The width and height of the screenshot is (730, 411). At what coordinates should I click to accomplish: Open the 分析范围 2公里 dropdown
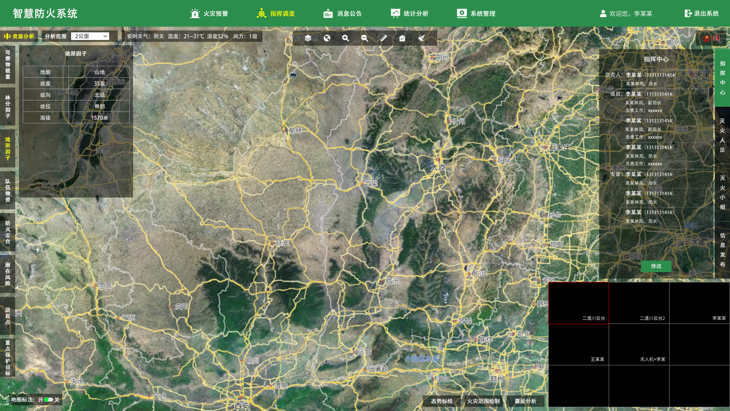click(x=90, y=36)
